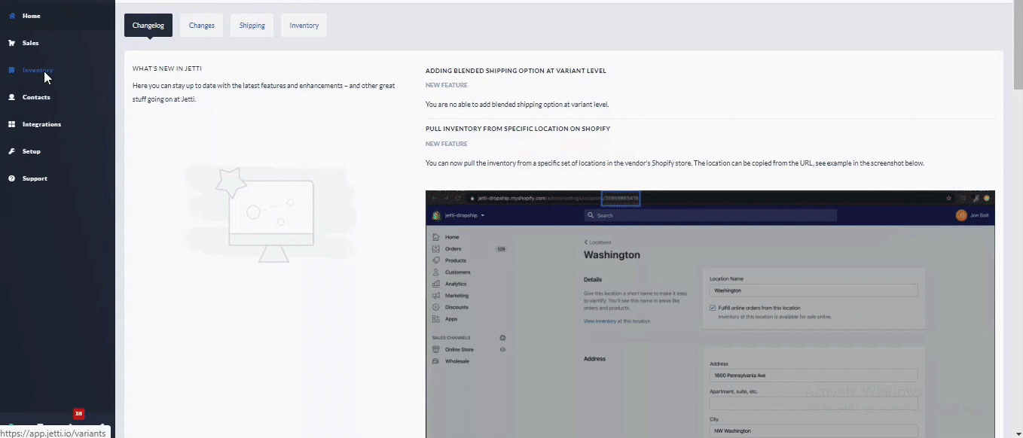Image resolution: width=1023 pixels, height=438 pixels.
Task: Click the paragraph starting "Here you can stay up to date"
Action: click(x=264, y=92)
